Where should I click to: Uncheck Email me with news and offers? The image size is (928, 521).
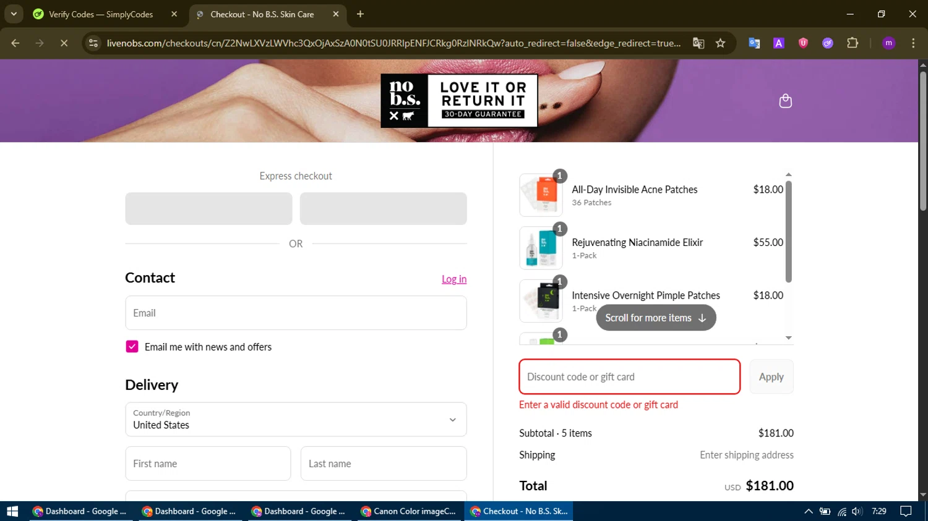pos(132,347)
